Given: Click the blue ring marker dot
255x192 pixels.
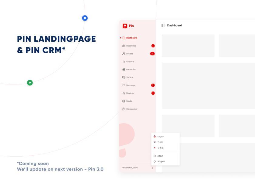Looking at the screenshot, I should point(85,18).
